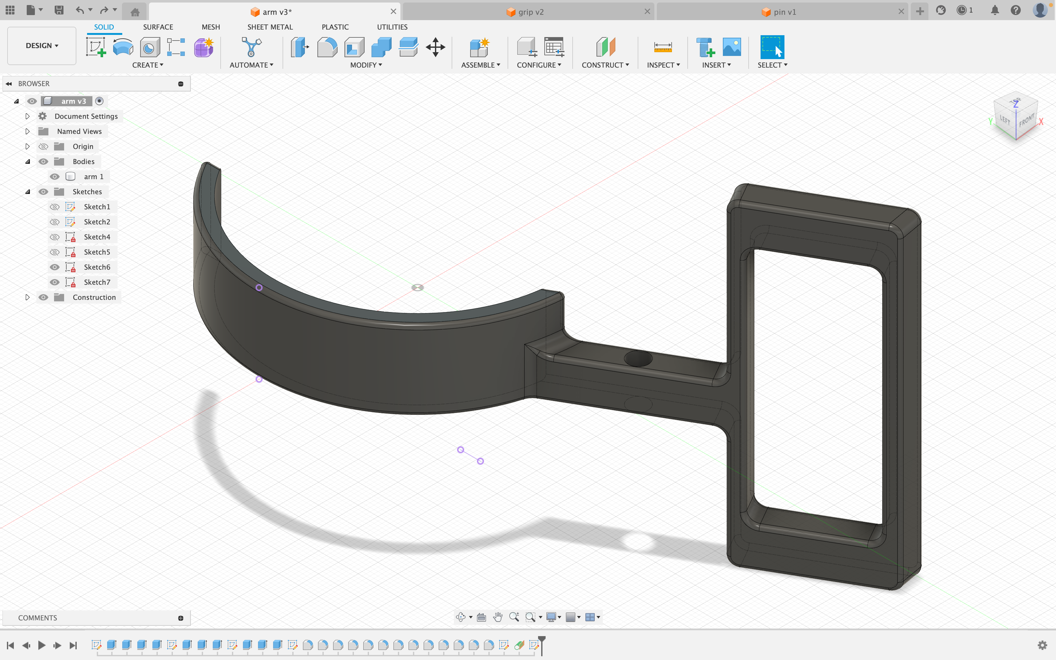Click the Revolve tool icon
Image resolution: width=1056 pixels, height=660 pixels.
[x=123, y=48]
